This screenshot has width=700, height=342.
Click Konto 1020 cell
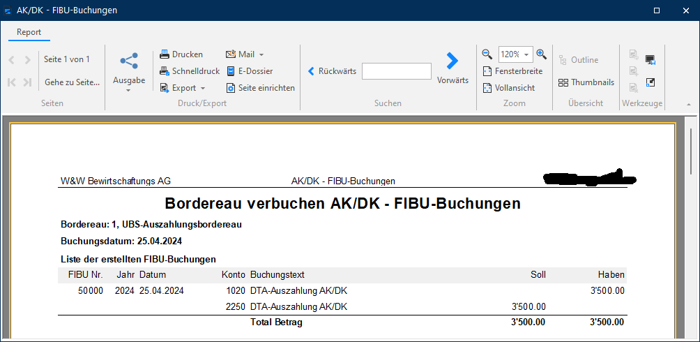236,291
